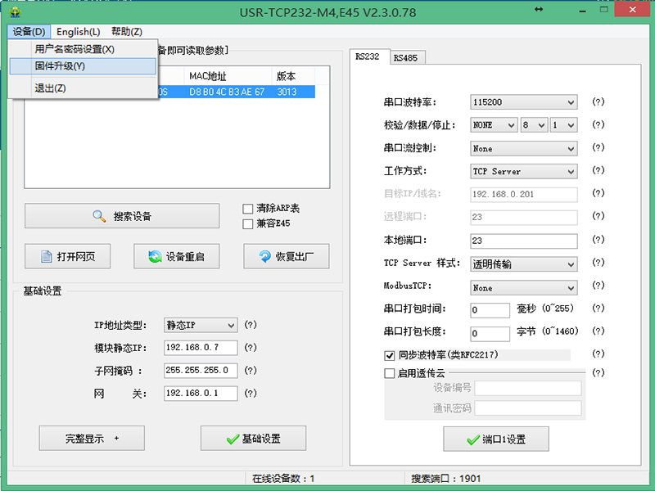Viewport: 655px width, 491px height.
Task: Click the webpage icon on 打开网页 button
Action: pos(43,256)
